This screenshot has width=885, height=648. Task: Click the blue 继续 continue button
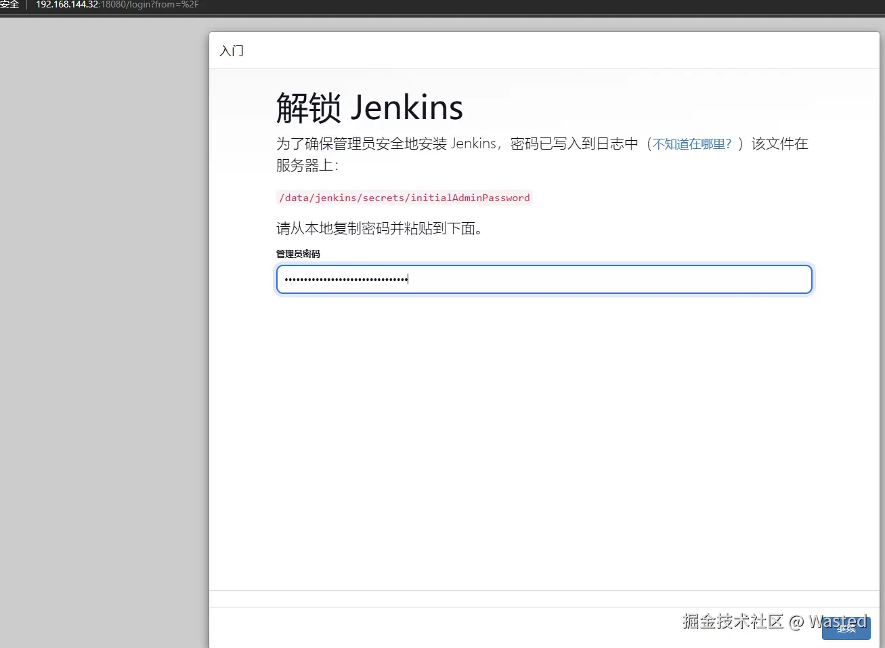[x=846, y=628]
